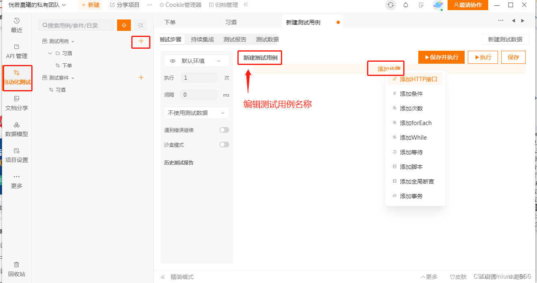Image resolution: width=537 pixels, height=283 pixels.
Task: Select 添加HTTP接口 from the menu
Action: point(415,79)
